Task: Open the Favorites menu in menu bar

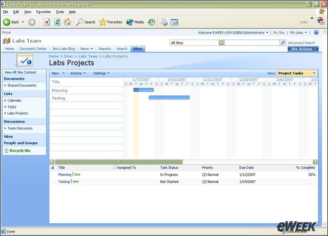Action: click(x=43, y=12)
